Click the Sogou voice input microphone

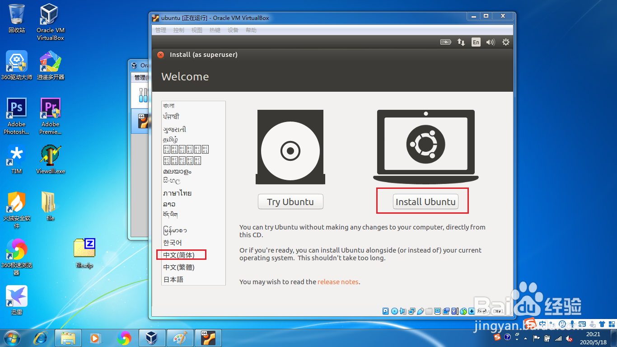point(572,324)
